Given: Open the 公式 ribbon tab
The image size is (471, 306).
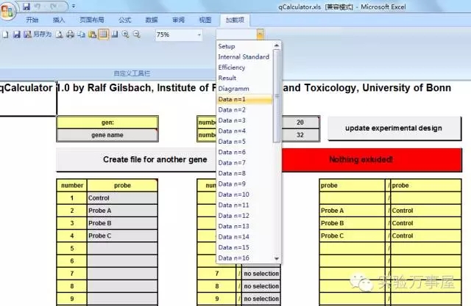Looking at the screenshot, I should click(124, 20).
